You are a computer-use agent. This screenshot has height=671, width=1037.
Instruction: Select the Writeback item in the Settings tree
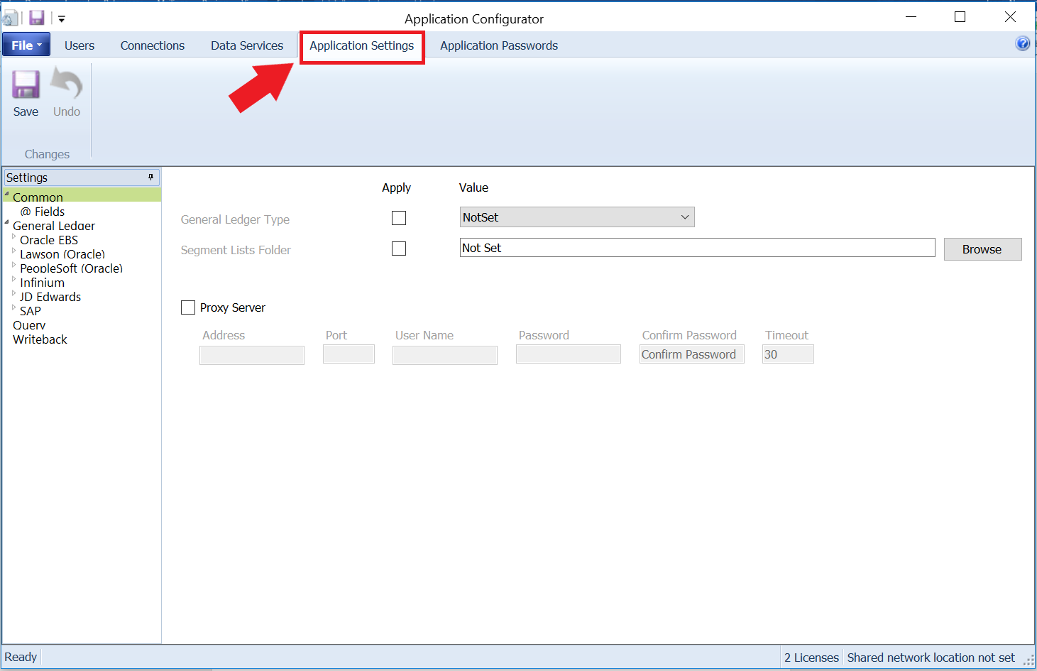(40, 339)
